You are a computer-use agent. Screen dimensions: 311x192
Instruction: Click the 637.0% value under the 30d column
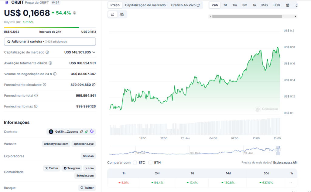pos(266,183)
